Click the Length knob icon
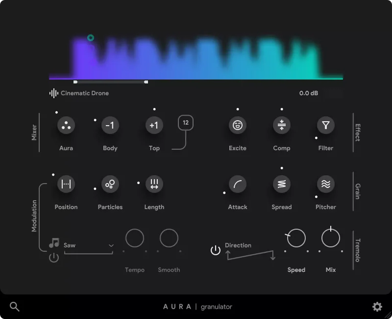The height and width of the screenshot is (319, 392). [154, 184]
